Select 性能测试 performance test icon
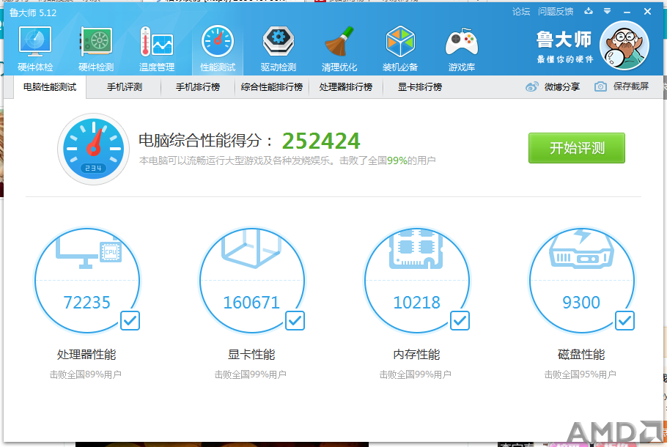Viewport: 667px width, 447px height. pos(218,48)
